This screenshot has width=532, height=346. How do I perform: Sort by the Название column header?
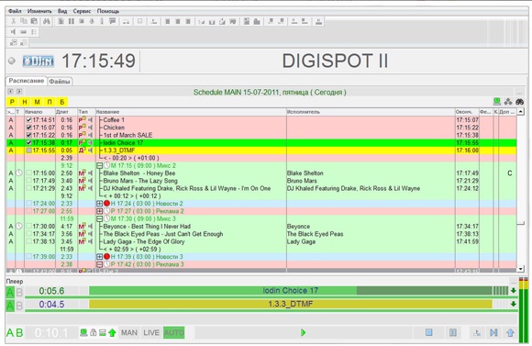[191, 112]
